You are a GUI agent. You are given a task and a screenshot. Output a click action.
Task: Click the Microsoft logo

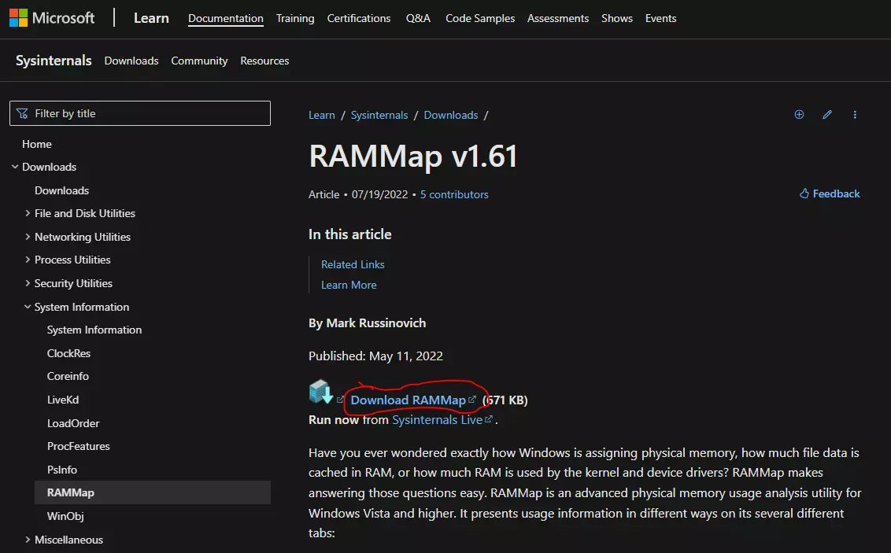(52, 18)
